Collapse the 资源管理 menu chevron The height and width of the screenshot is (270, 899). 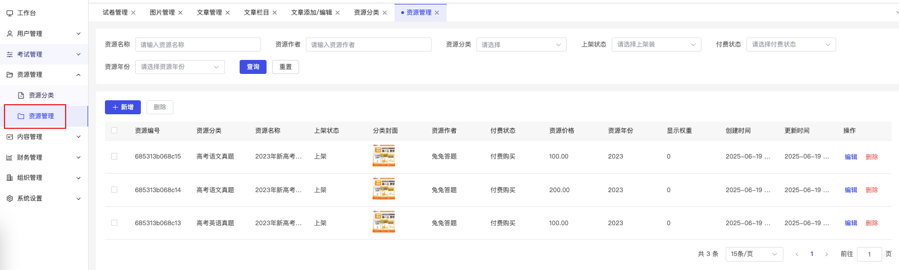pos(79,75)
